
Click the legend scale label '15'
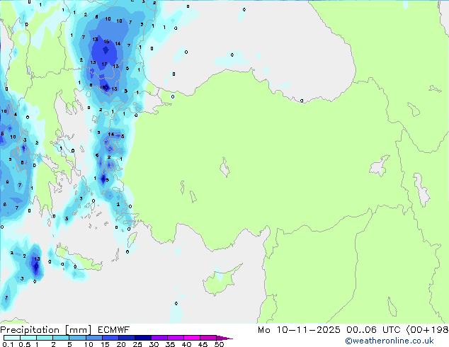(x=105, y=344)
